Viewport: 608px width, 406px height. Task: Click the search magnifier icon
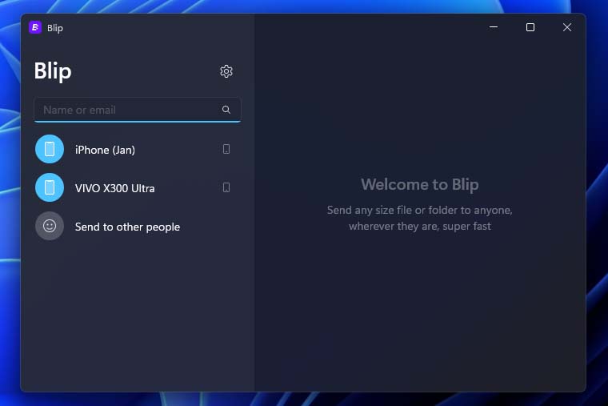click(x=226, y=110)
